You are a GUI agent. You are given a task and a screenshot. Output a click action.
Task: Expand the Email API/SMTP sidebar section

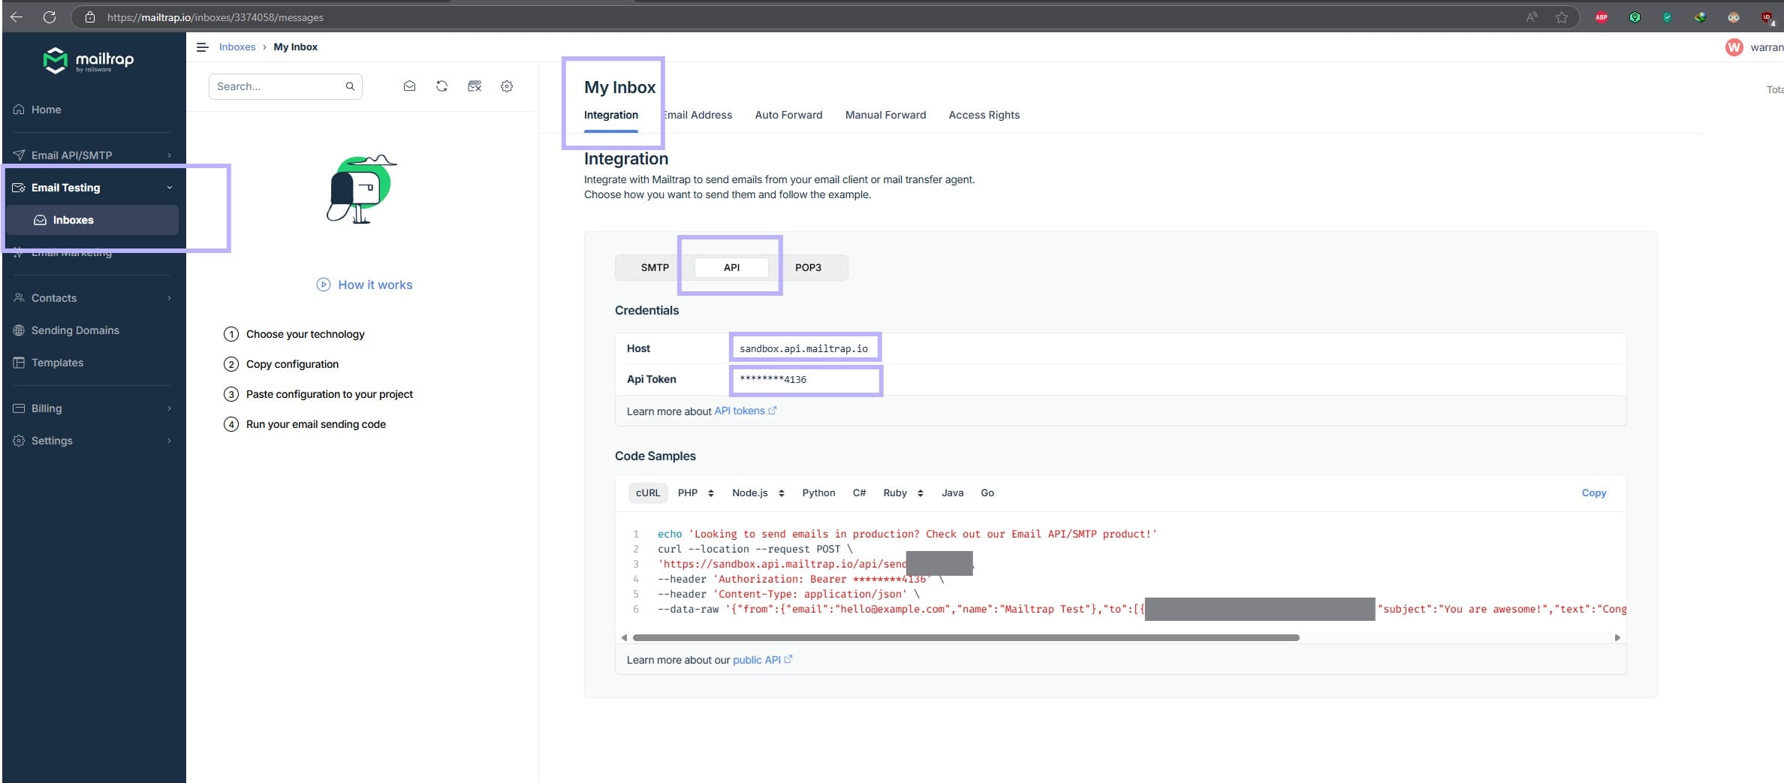(x=92, y=155)
